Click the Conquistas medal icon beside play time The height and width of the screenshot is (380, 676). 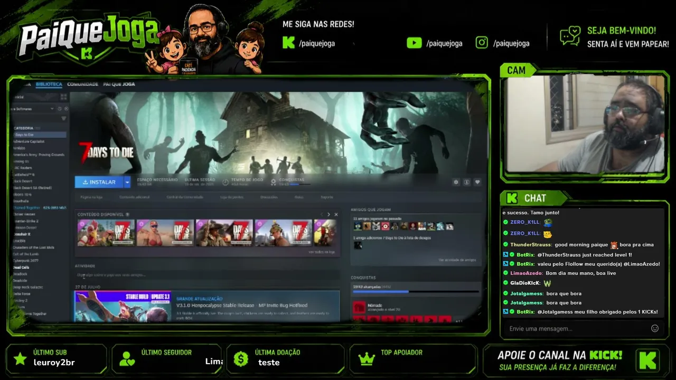(x=273, y=182)
